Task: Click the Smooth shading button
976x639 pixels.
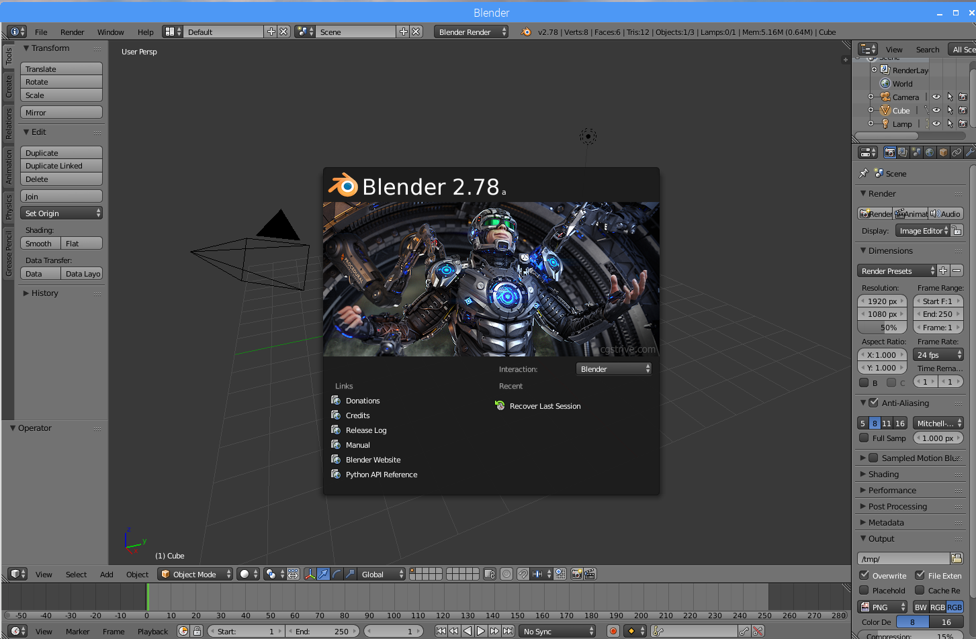Action: click(x=40, y=243)
